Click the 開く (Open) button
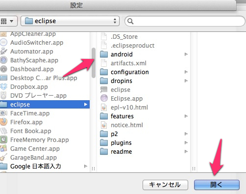 click(x=217, y=185)
